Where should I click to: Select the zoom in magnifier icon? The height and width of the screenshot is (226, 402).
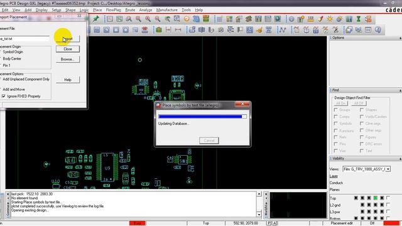148,19
